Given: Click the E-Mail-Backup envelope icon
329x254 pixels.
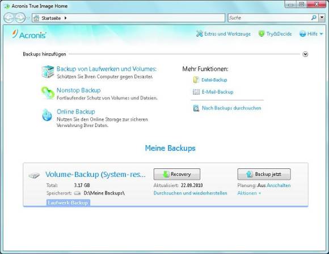Looking at the screenshot, I should (x=196, y=92).
